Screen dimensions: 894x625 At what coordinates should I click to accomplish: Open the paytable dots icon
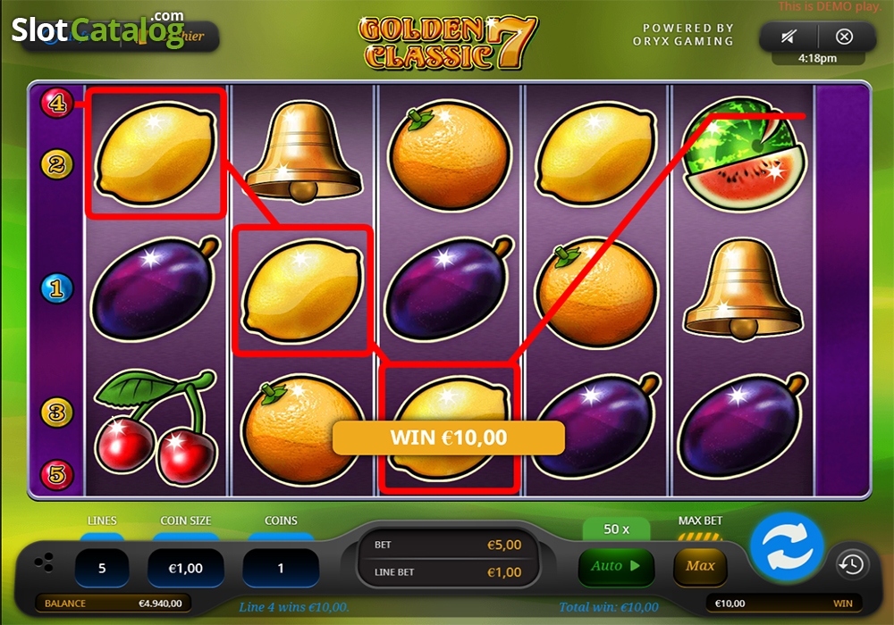point(44,563)
